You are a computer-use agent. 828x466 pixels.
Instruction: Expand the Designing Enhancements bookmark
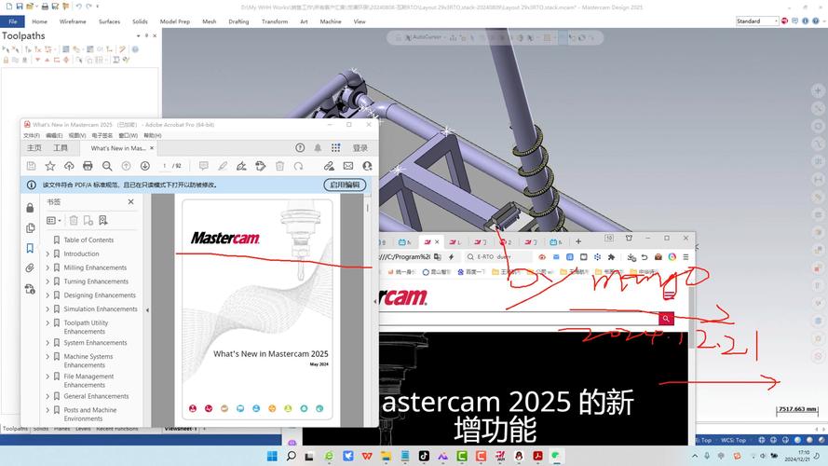(x=48, y=295)
